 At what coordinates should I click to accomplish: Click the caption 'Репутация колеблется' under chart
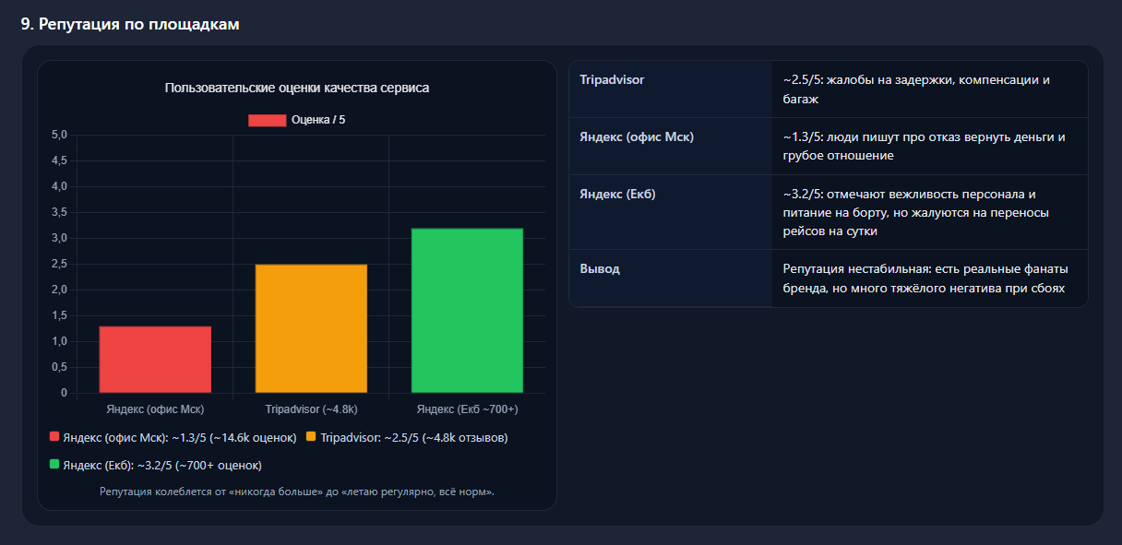click(296, 492)
